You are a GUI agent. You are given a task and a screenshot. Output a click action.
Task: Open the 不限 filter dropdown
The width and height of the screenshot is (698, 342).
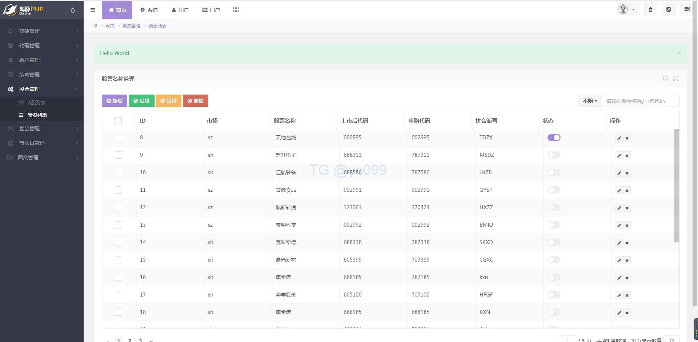pyautogui.click(x=590, y=101)
